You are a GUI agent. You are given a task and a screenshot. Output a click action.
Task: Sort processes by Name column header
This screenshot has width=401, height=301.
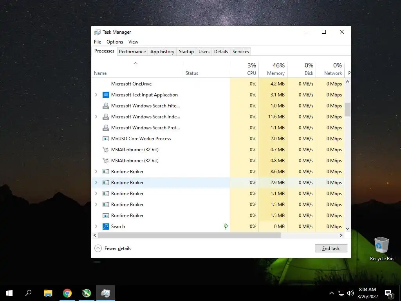click(x=137, y=69)
